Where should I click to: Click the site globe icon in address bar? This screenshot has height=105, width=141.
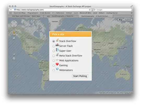[15, 10]
